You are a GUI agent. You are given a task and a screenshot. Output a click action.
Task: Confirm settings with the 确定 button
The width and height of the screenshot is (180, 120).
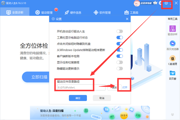(78, 98)
